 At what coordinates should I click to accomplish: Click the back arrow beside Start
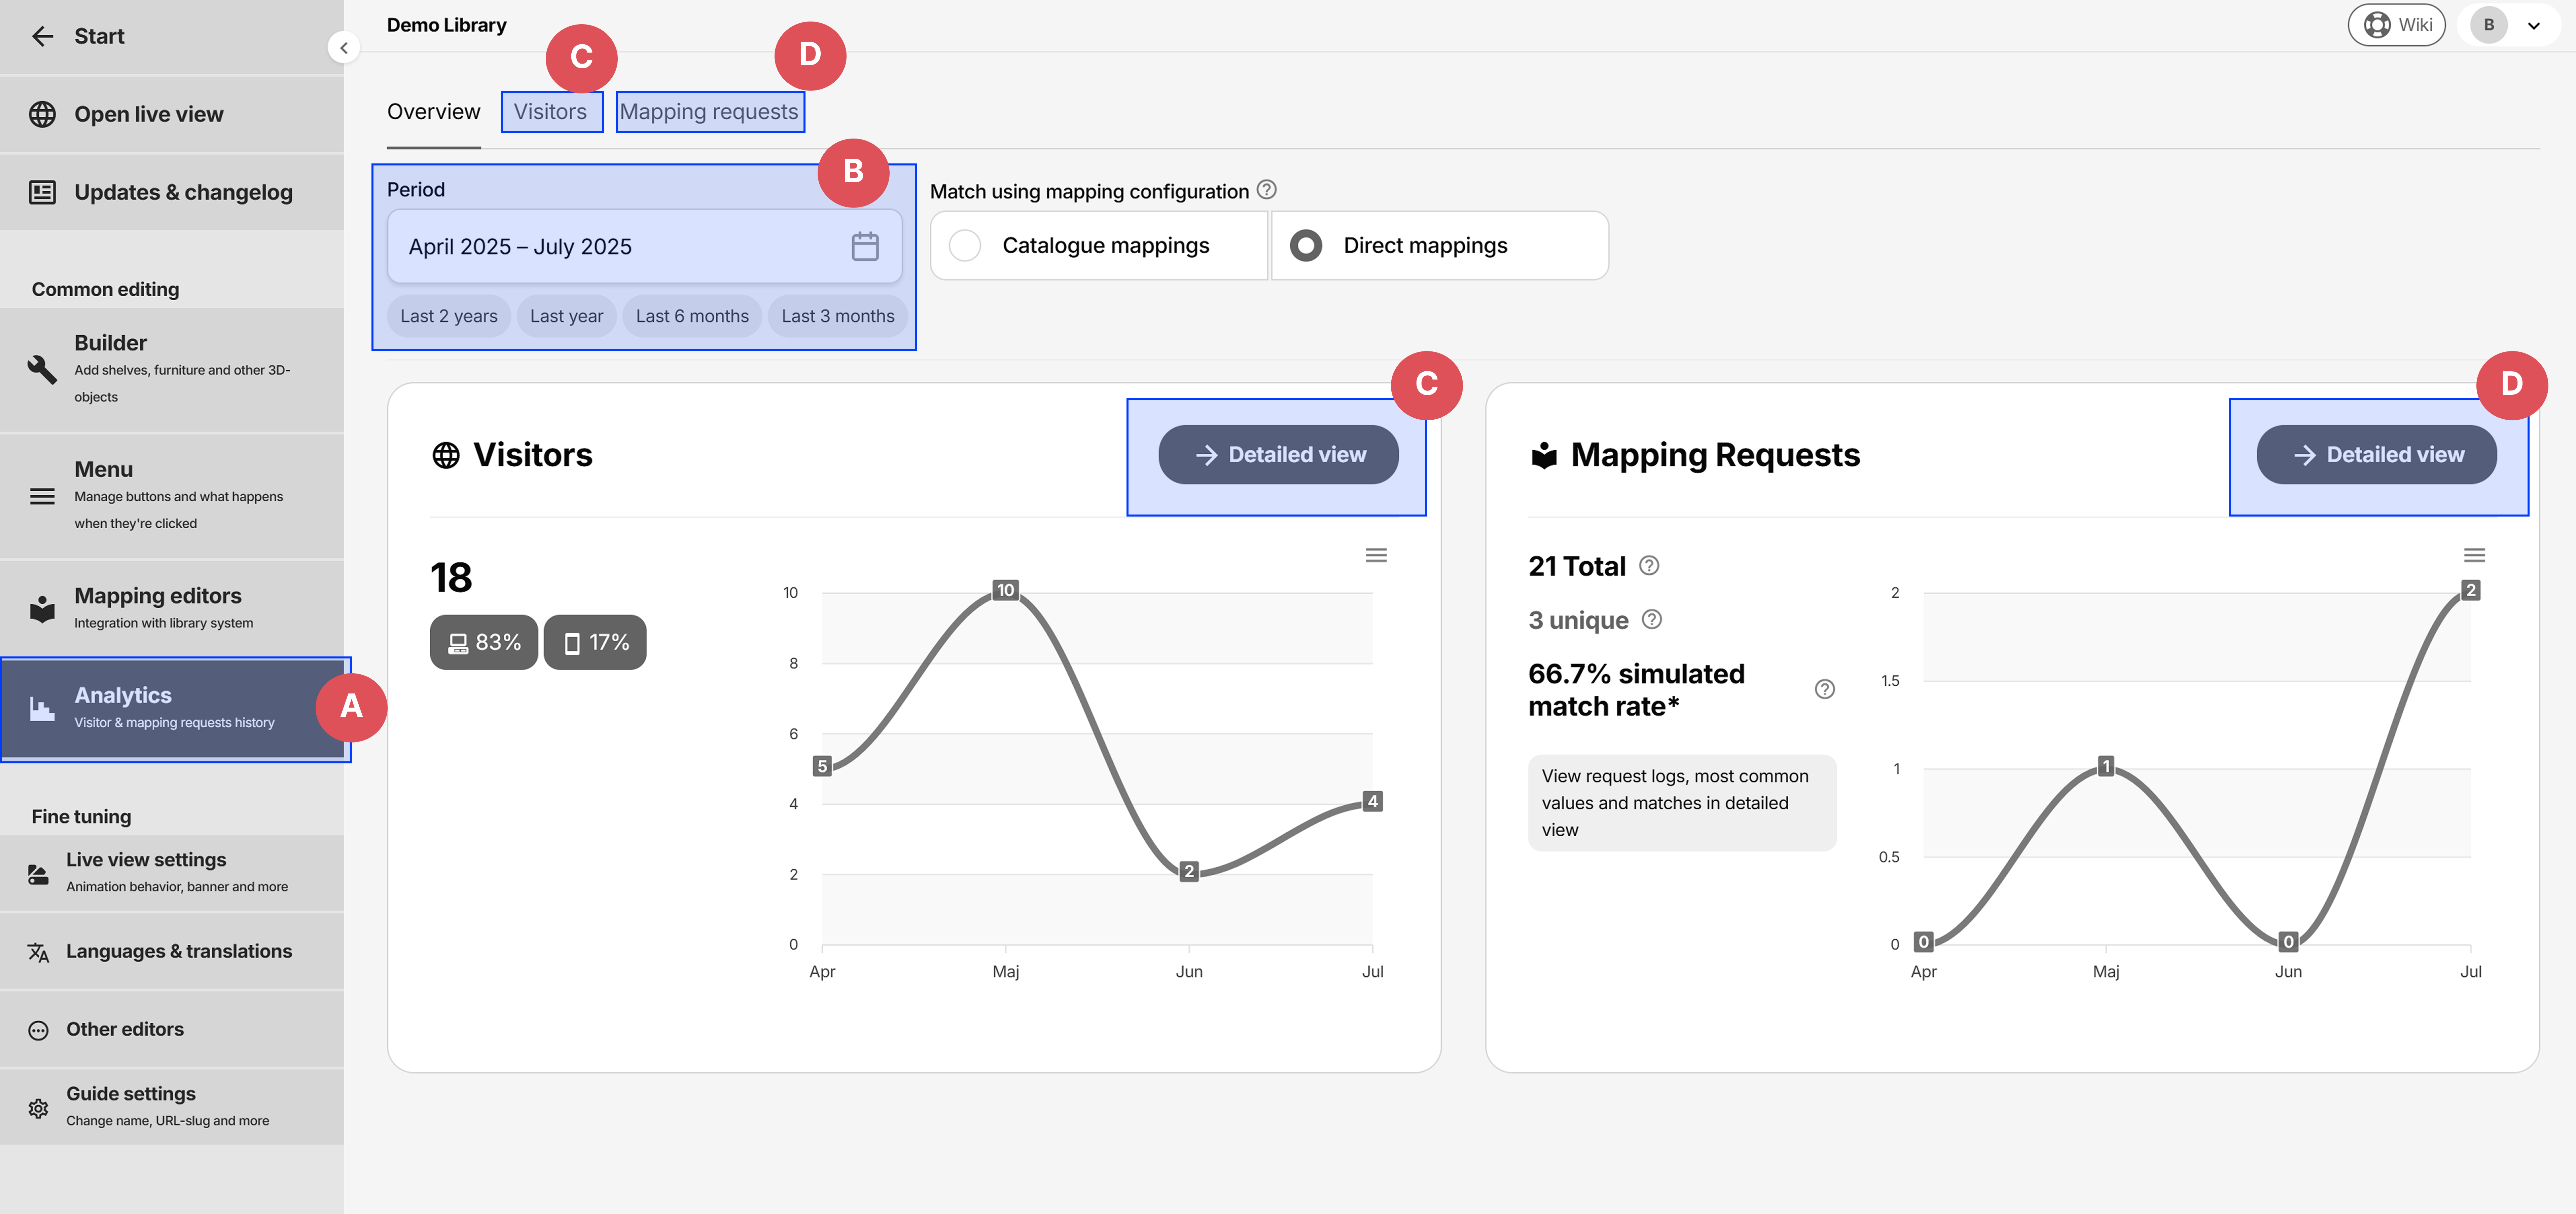click(43, 36)
